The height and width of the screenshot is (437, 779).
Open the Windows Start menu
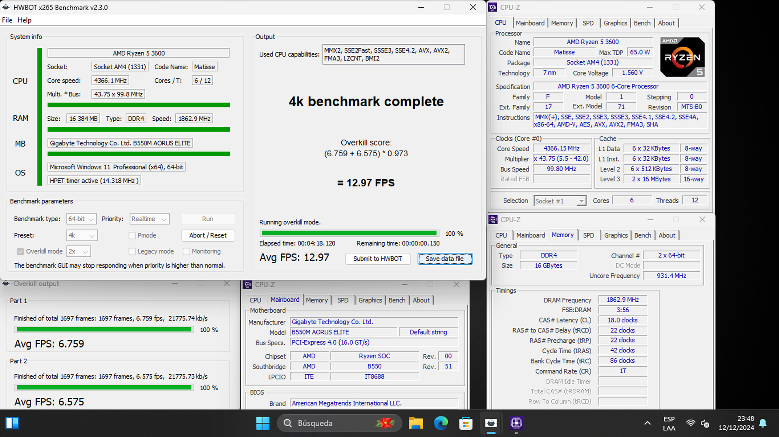tap(263, 423)
